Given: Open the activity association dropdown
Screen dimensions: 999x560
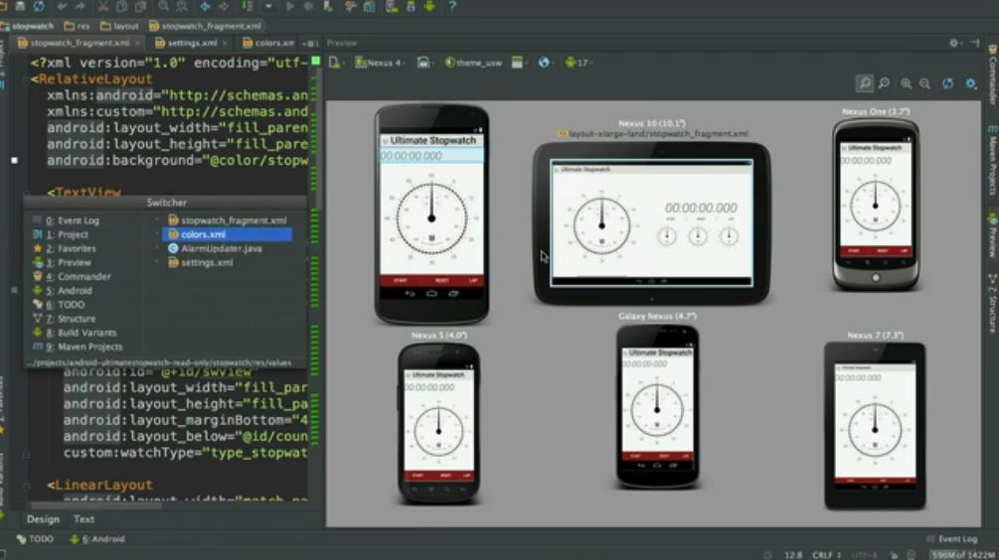Looking at the screenshot, I should coord(517,63).
